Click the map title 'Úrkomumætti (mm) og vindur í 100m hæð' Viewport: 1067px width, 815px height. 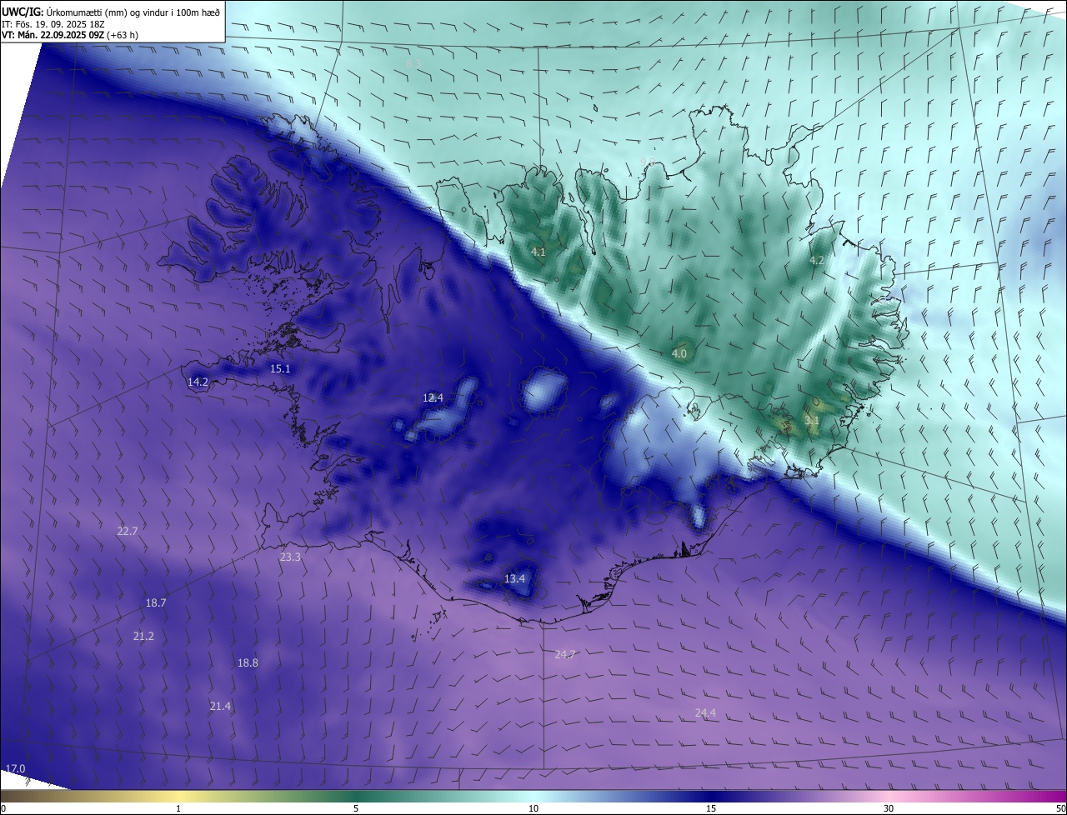coord(133,11)
